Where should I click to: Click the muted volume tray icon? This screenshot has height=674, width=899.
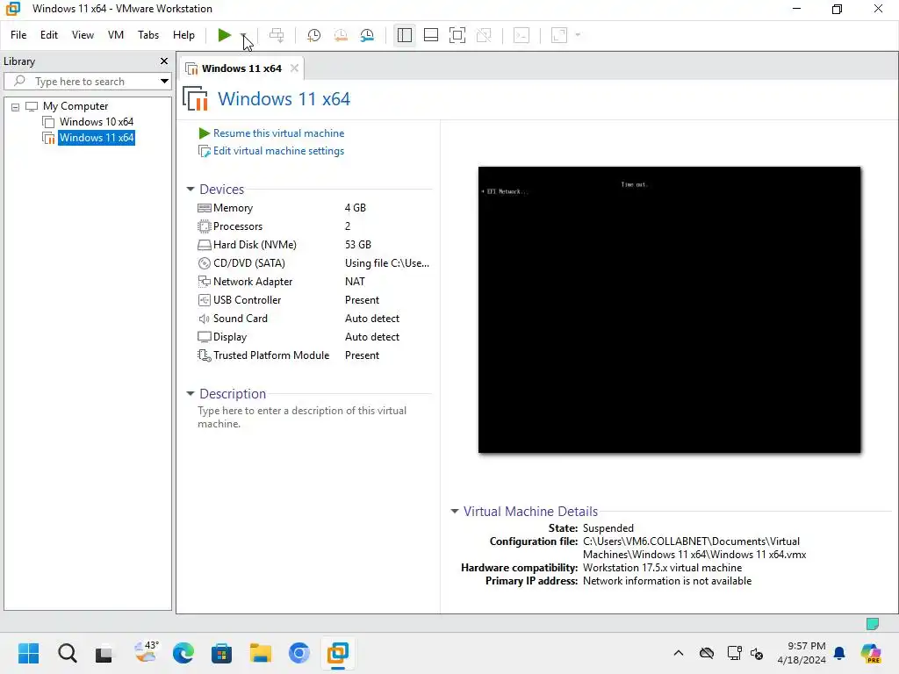tap(757, 653)
